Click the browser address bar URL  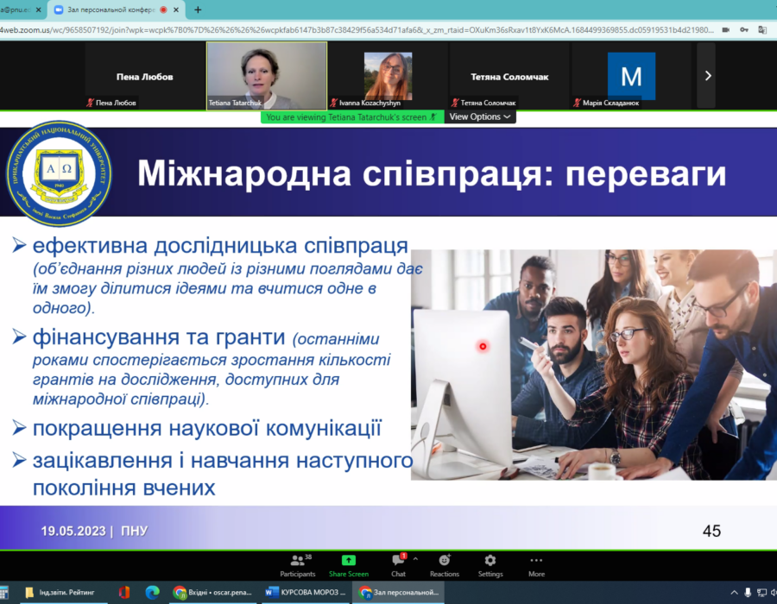coord(345,29)
